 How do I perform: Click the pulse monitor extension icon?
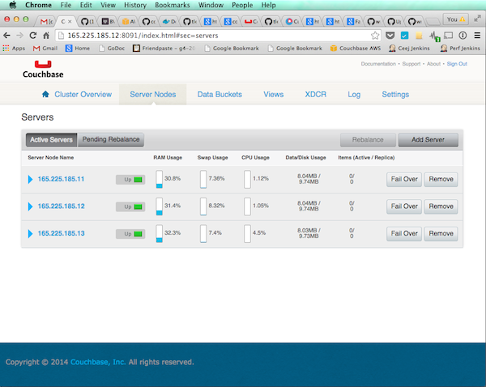[434, 36]
